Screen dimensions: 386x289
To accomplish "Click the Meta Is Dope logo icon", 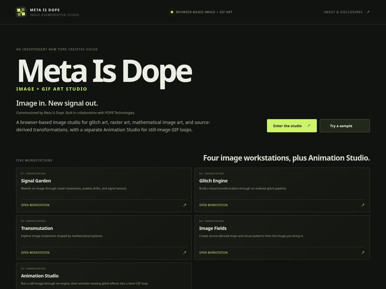I will (x=21, y=12).
